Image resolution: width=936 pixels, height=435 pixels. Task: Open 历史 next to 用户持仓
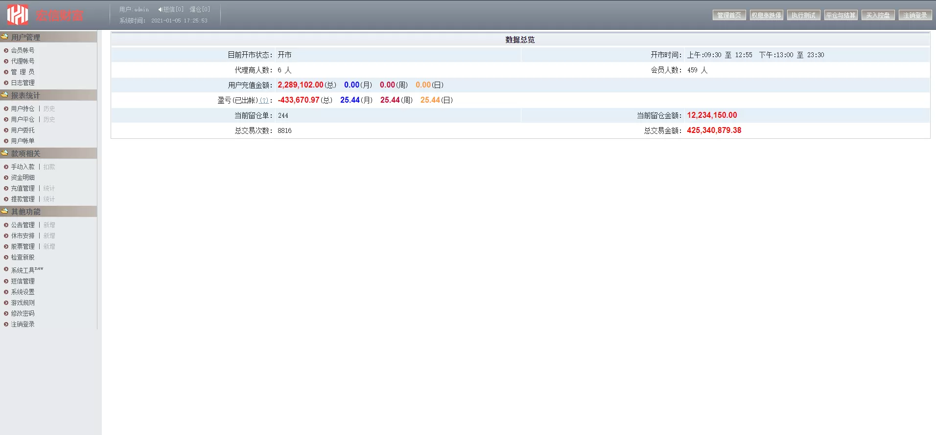click(49, 109)
